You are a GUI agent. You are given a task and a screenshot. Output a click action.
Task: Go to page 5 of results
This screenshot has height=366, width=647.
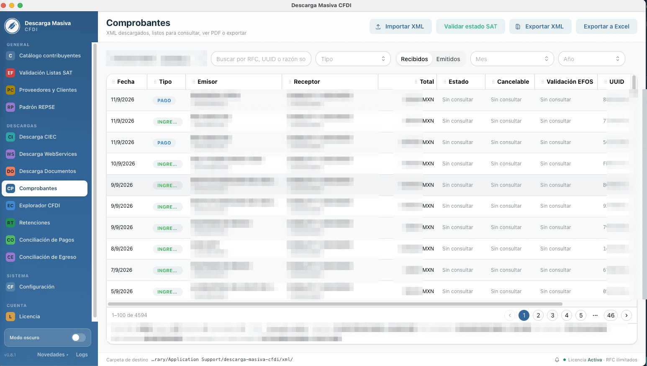pyautogui.click(x=581, y=315)
